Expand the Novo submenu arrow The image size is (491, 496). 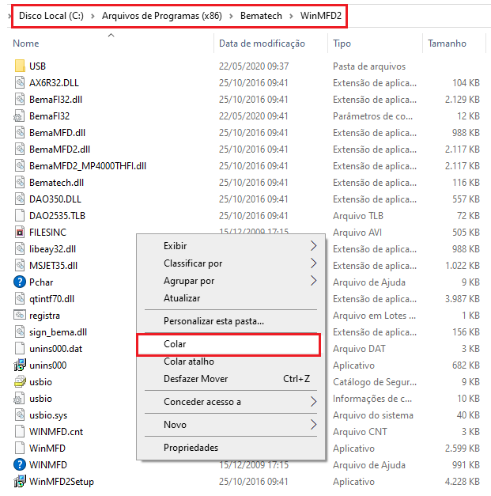click(313, 425)
